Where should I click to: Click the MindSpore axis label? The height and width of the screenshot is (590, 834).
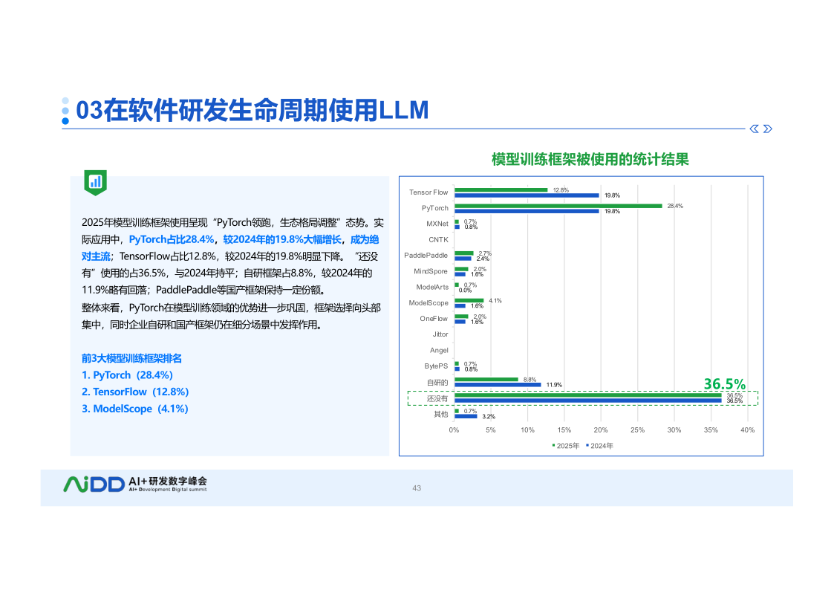tap(430, 271)
